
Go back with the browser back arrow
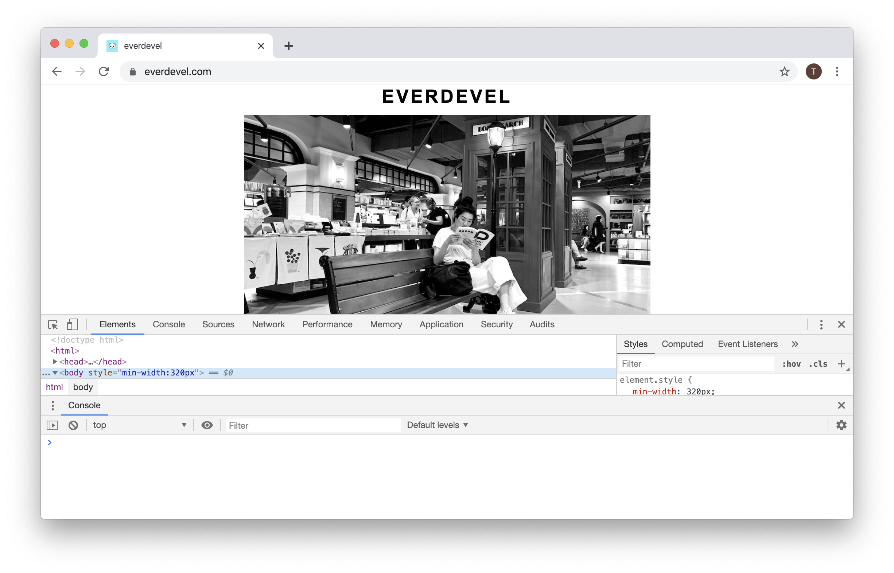57,71
